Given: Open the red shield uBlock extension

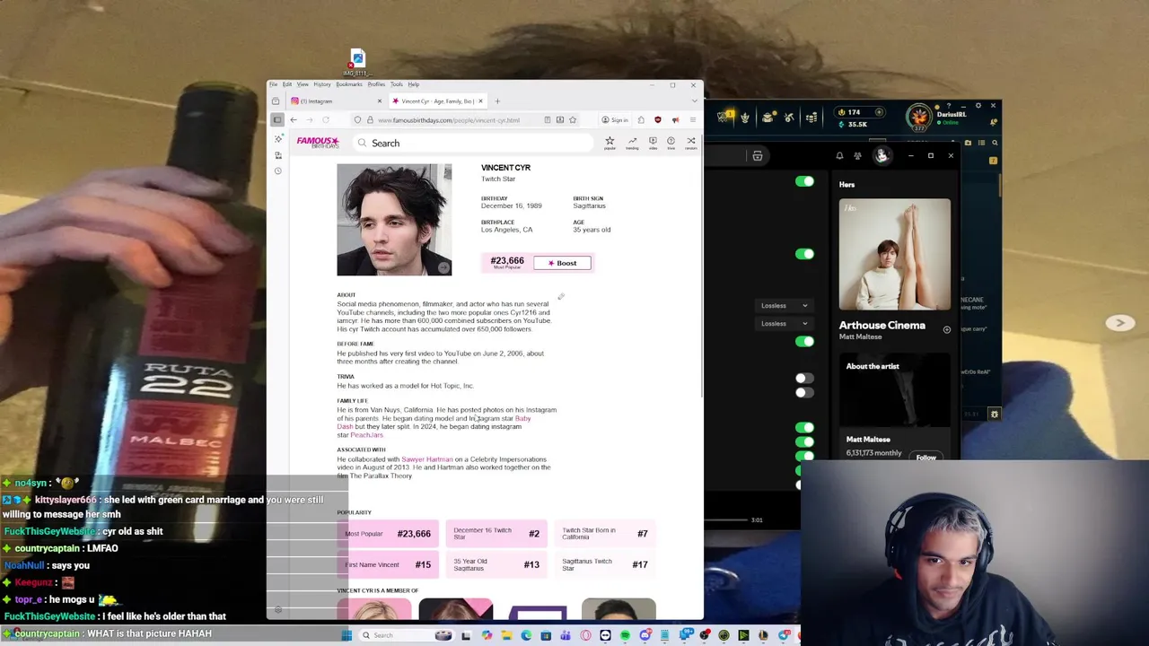Looking at the screenshot, I should [657, 119].
